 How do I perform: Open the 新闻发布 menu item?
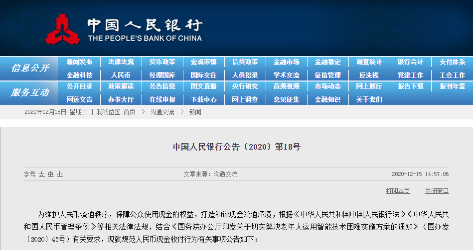pos(79,62)
